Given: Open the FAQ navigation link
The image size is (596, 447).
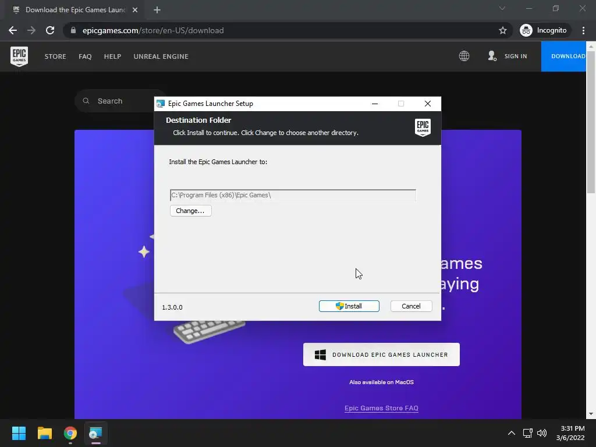Looking at the screenshot, I should 85,56.
